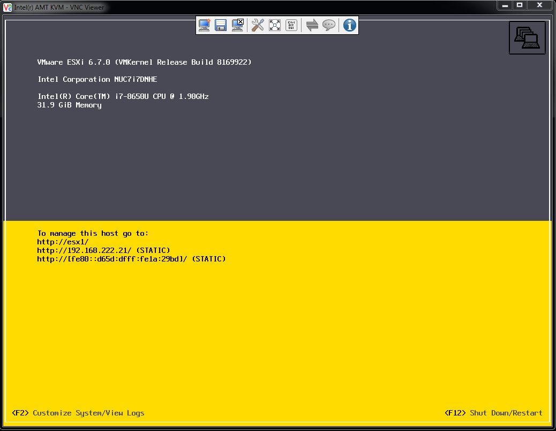
Task: Close the VNC Viewer window
Action: (x=540, y=5)
